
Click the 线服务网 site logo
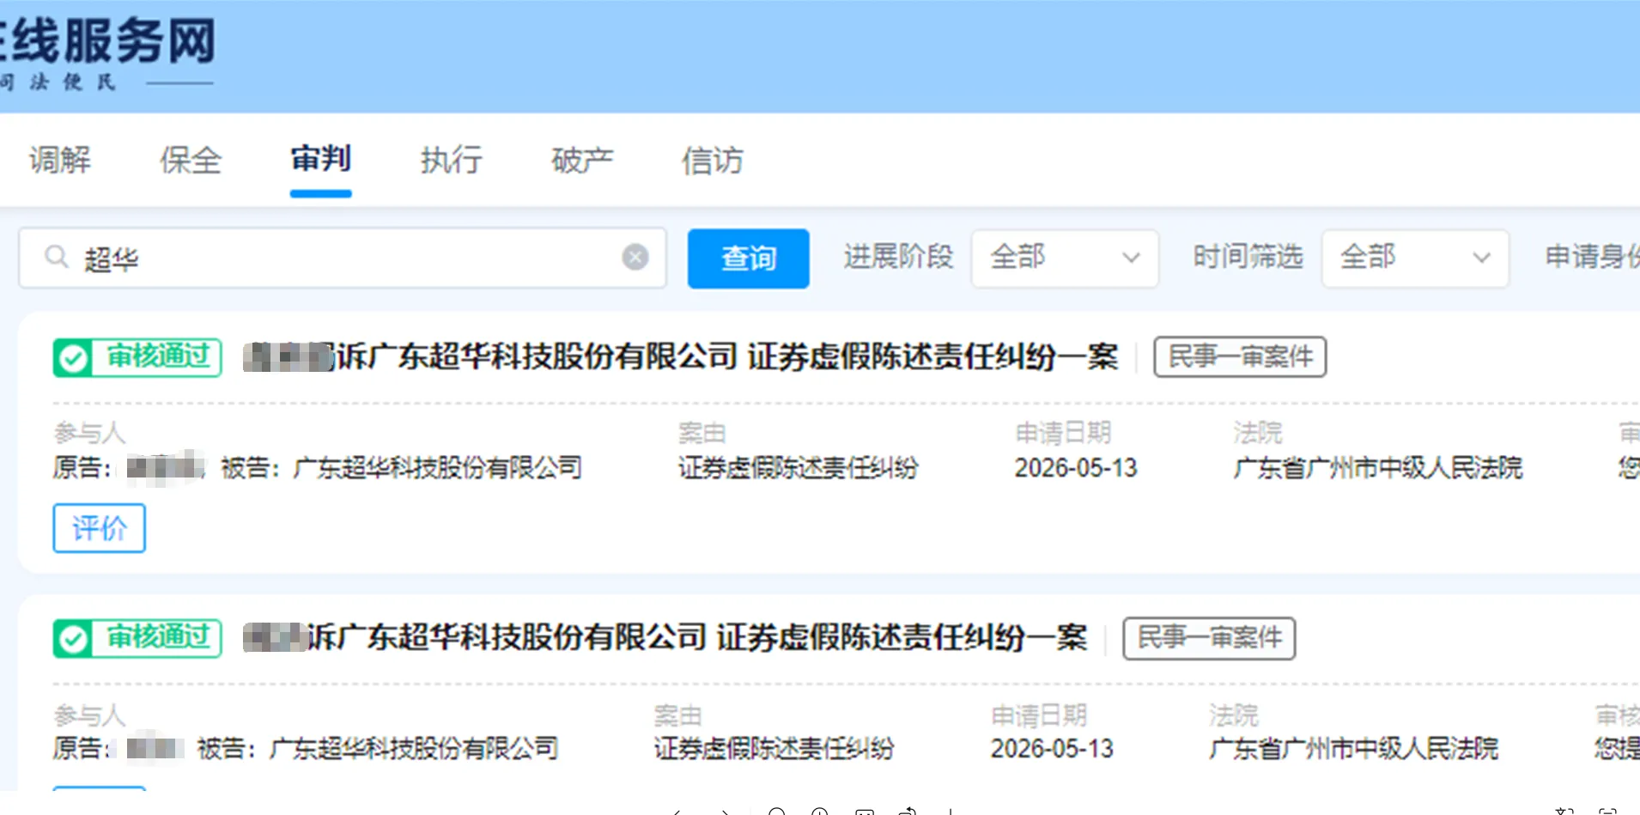coord(107,52)
